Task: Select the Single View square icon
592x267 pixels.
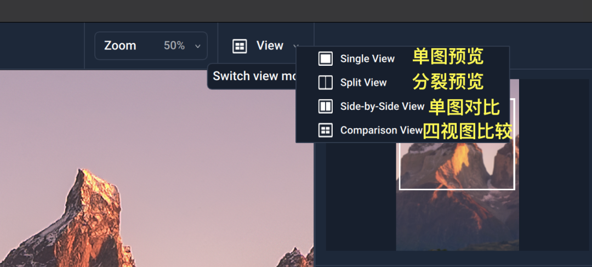Action: coord(325,59)
